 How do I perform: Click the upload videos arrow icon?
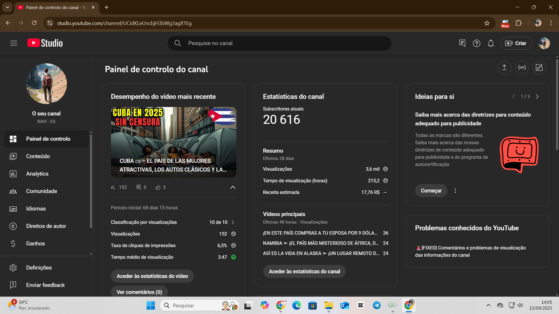click(x=504, y=68)
